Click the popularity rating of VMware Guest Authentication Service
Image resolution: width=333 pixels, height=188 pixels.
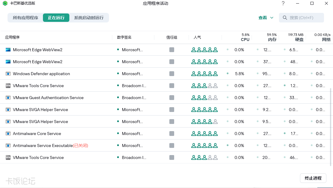[x=204, y=98]
